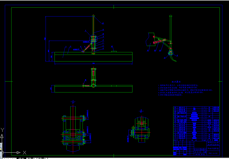Pick the curved tine in the side view

point(173,58)
